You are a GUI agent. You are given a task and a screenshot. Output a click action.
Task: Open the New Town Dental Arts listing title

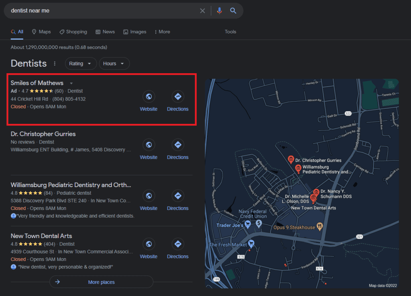pos(41,236)
